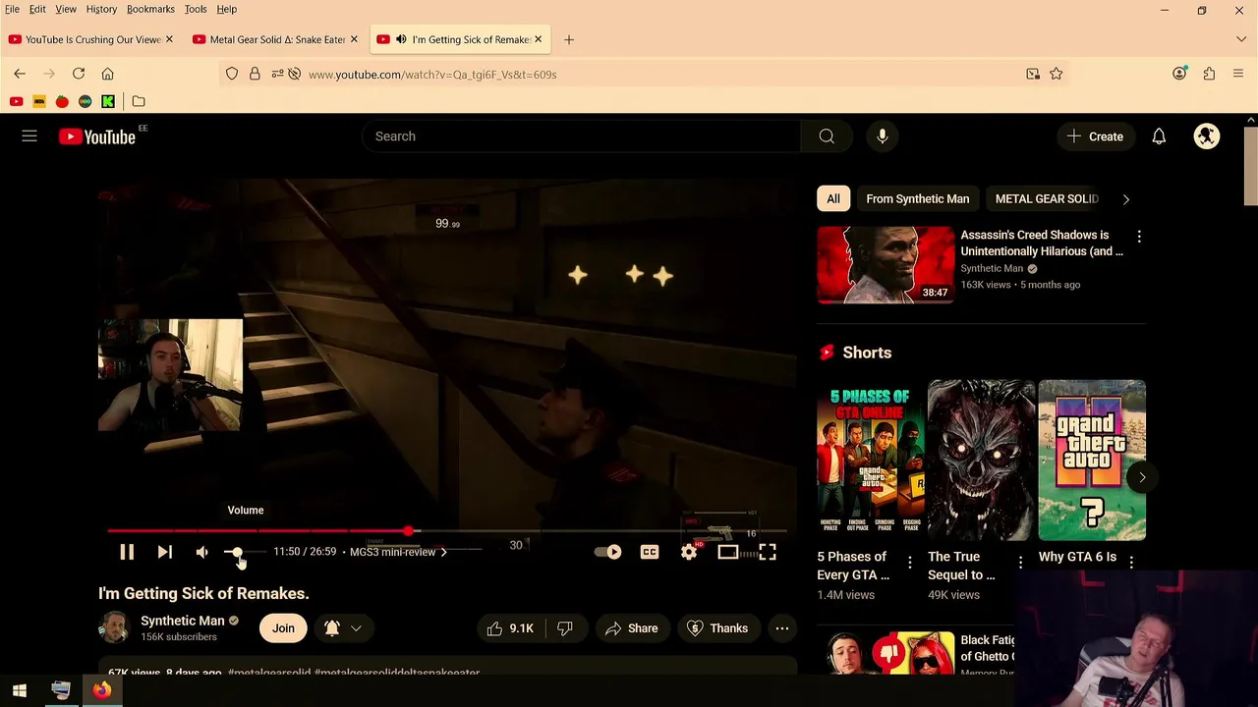1258x707 pixels.
Task: Open options for 5 Phases of Every GTA short
Action: tap(910, 563)
